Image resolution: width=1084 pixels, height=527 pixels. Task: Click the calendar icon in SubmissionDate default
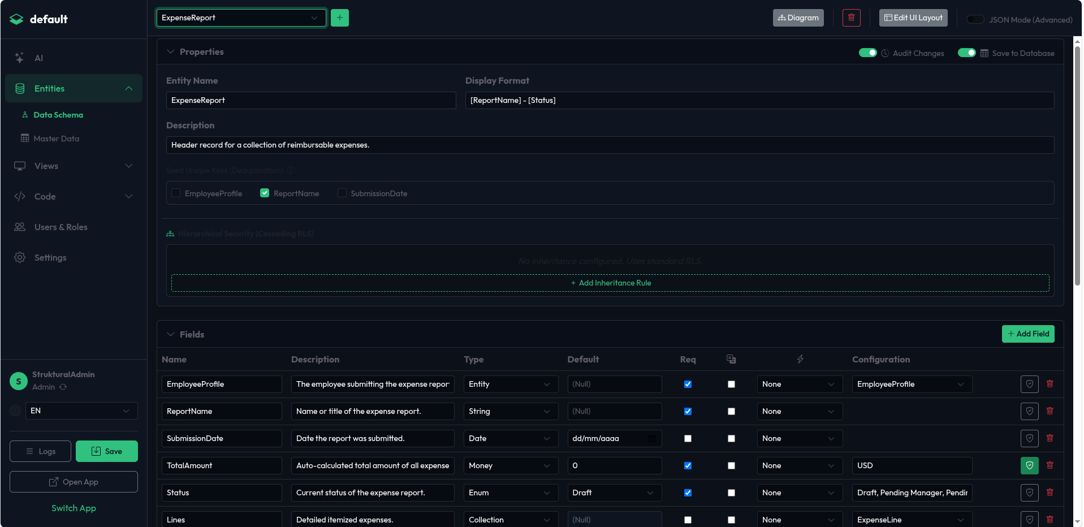652,438
